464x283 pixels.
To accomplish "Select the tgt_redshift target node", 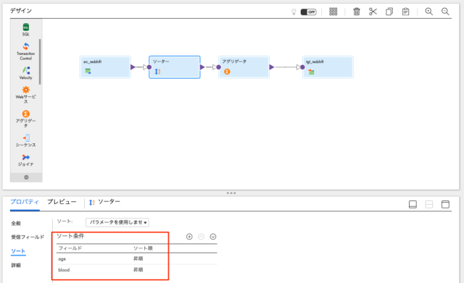I will (328, 67).
